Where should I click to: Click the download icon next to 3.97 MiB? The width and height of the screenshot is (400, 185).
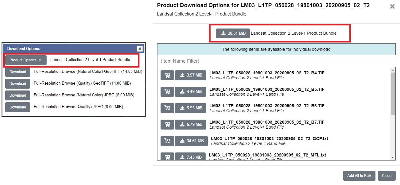point(190,75)
